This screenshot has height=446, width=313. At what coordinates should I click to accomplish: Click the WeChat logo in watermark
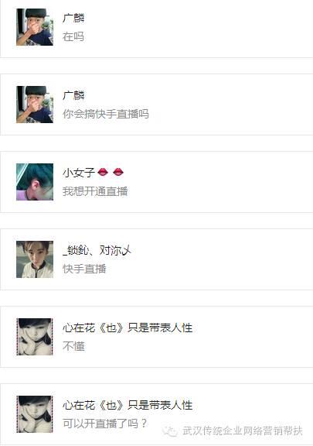tap(170, 431)
